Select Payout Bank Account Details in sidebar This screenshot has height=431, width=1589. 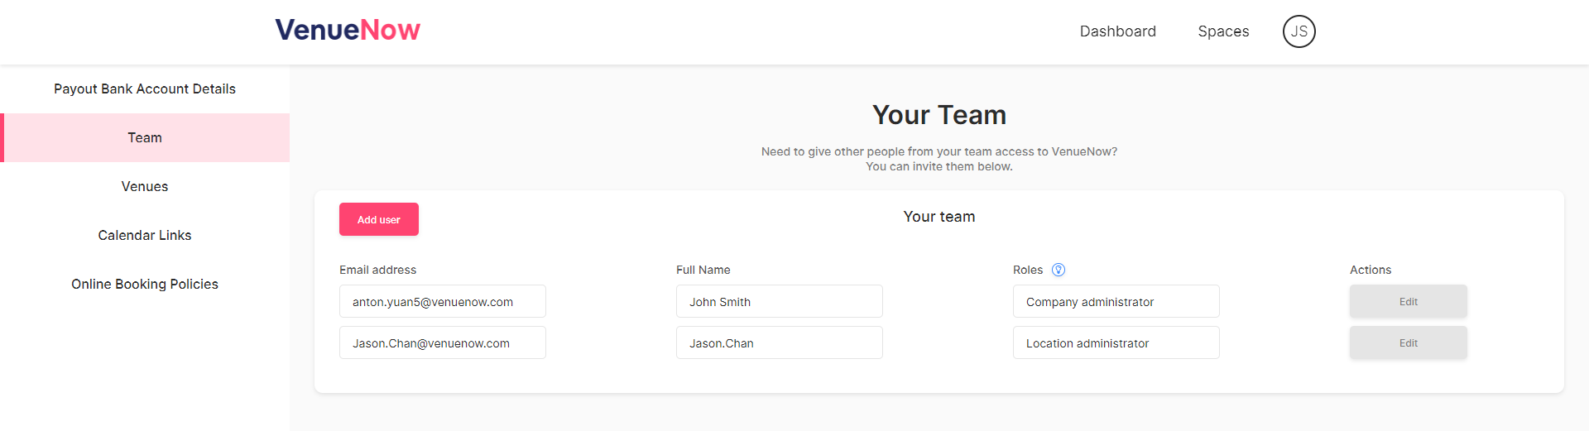(145, 89)
